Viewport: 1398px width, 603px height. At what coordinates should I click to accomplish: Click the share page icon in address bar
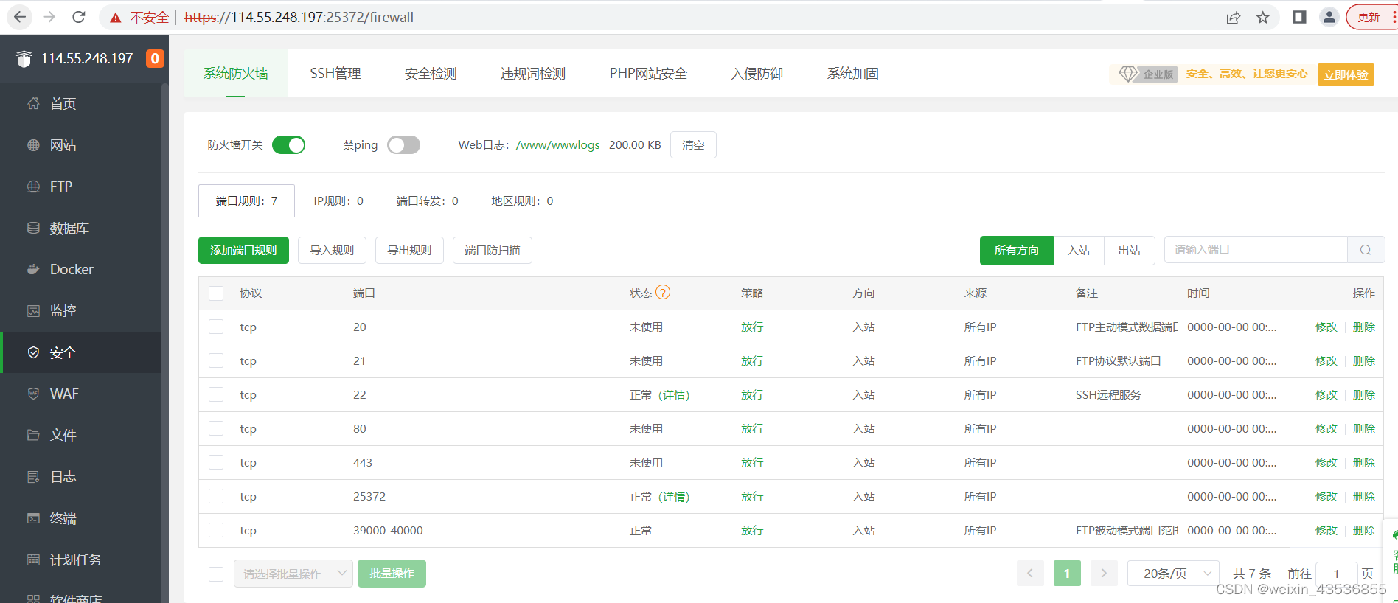pyautogui.click(x=1233, y=18)
